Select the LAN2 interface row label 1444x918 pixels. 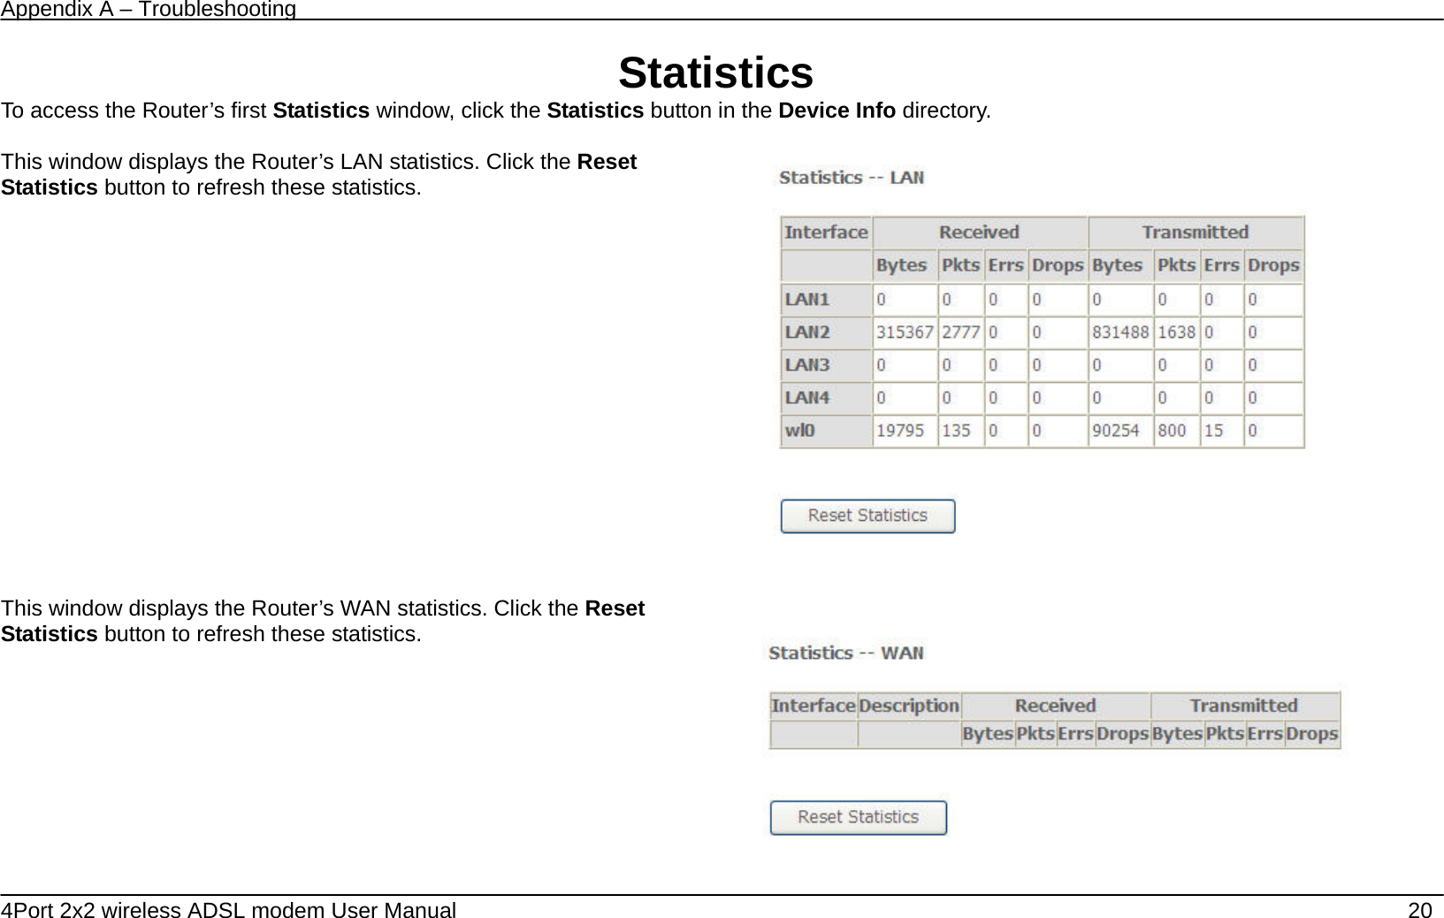point(806,333)
